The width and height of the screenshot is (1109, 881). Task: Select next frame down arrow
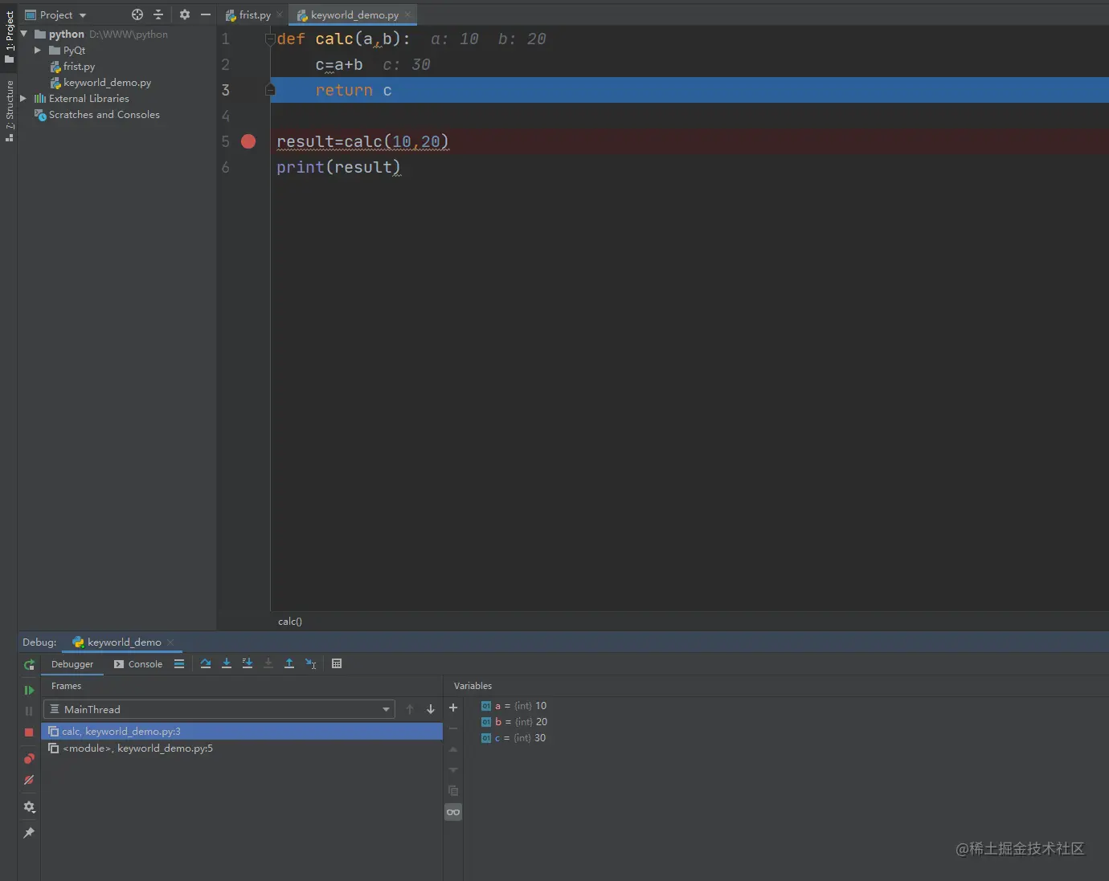(x=431, y=709)
